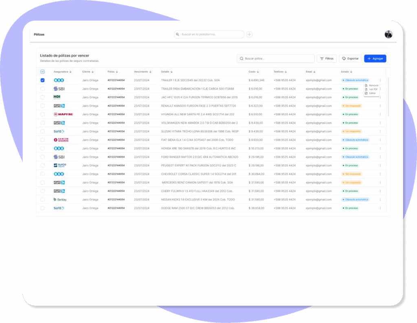The height and width of the screenshot is (323, 417).
Task: Check the box for the HDI policy row
Action: tap(43, 97)
